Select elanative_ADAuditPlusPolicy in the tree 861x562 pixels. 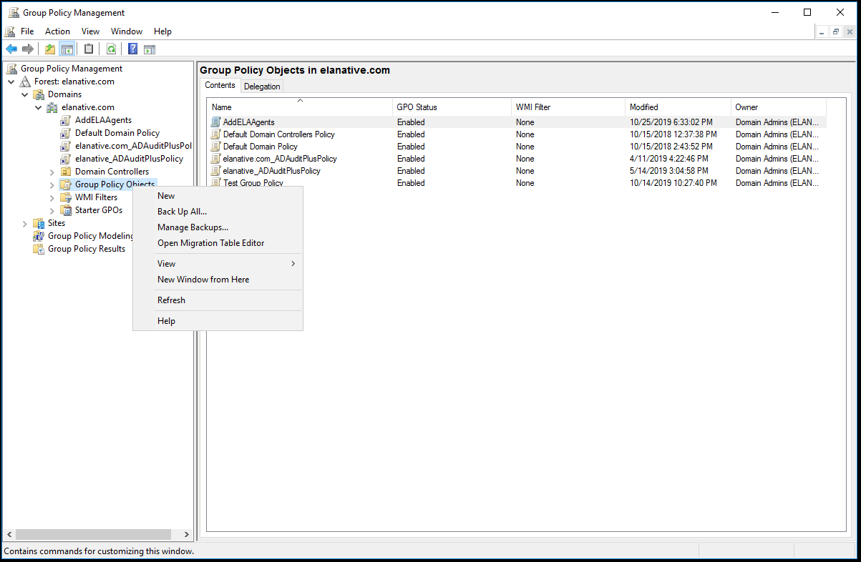pos(129,159)
